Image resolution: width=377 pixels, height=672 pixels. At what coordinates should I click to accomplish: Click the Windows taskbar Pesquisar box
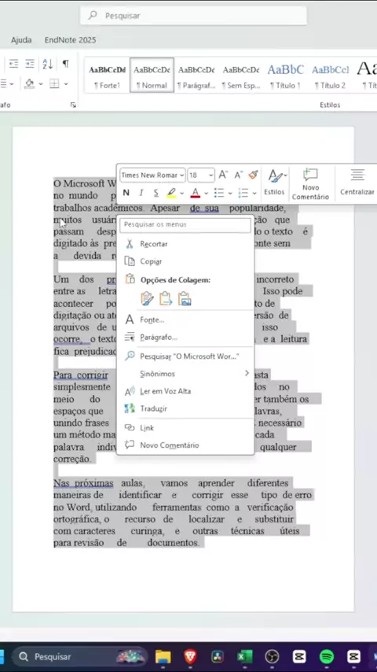(x=79, y=656)
